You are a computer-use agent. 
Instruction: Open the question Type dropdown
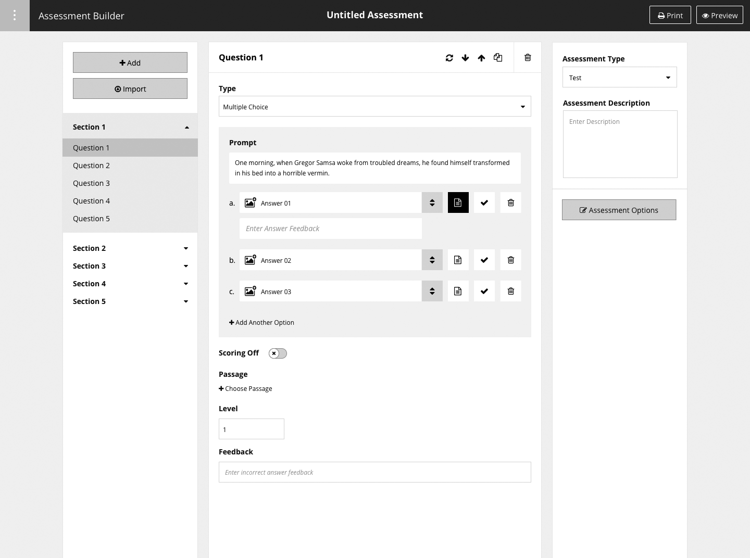click(x=374, y=107)
